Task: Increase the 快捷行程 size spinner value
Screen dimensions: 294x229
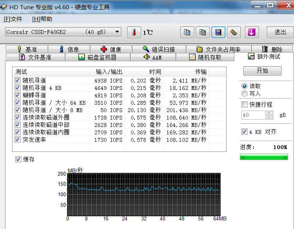Action: tap(269, 113)
